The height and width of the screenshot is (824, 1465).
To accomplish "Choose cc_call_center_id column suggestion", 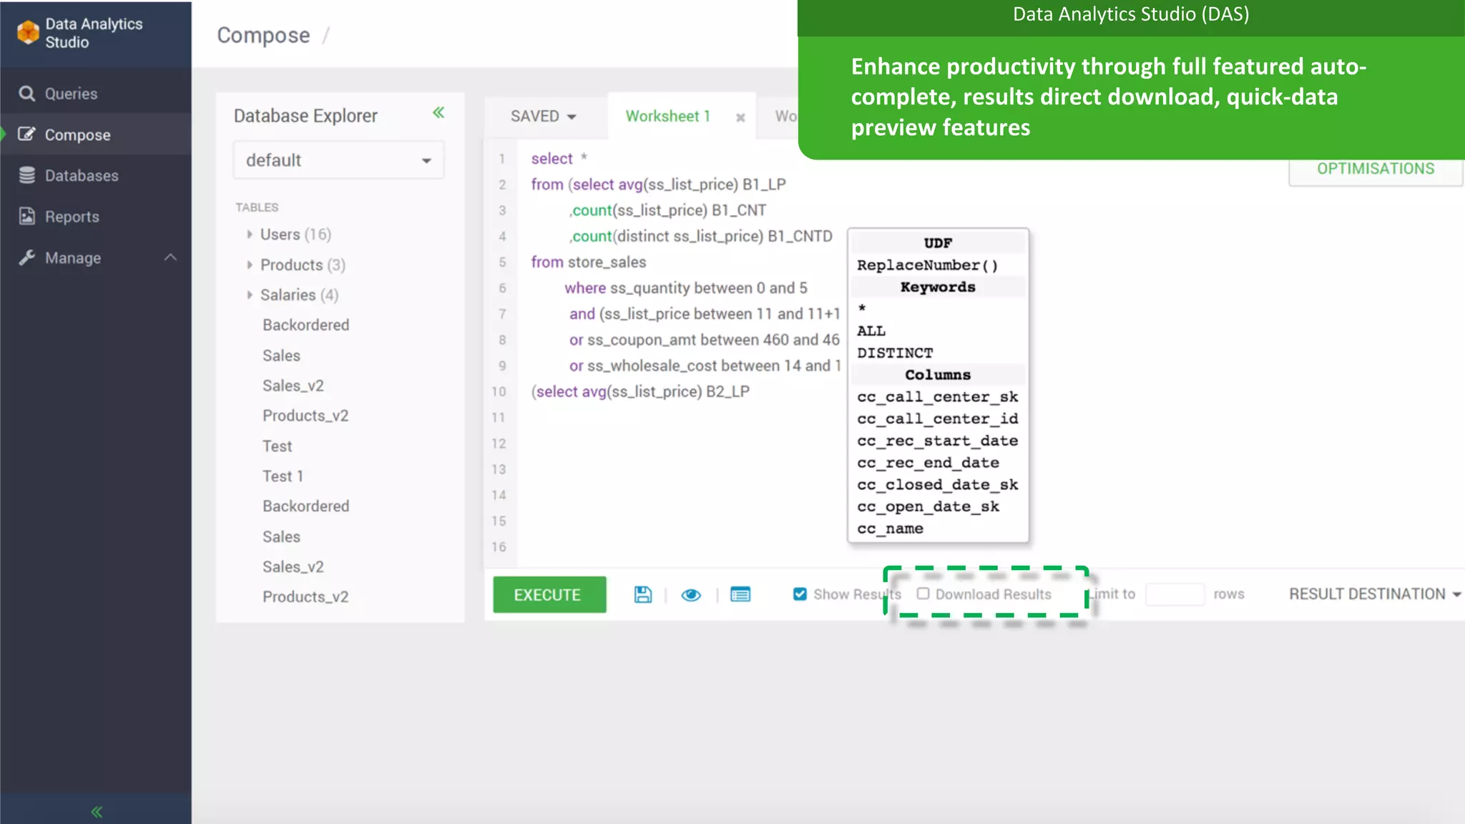I will [x=937, y=419].
